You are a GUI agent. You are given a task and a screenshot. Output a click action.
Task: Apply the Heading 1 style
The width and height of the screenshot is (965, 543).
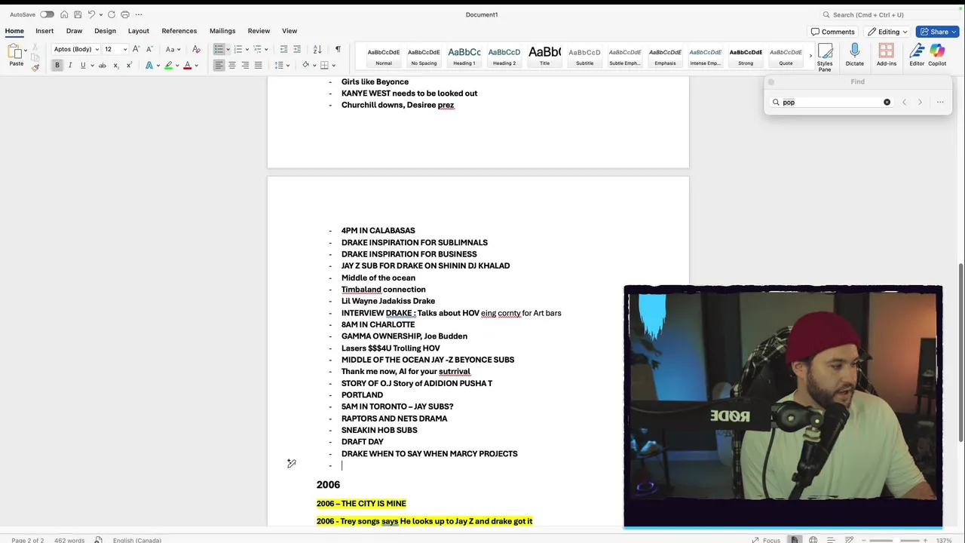[x=464, y=56]
